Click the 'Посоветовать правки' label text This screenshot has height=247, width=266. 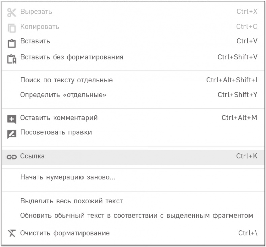point(56,132)
